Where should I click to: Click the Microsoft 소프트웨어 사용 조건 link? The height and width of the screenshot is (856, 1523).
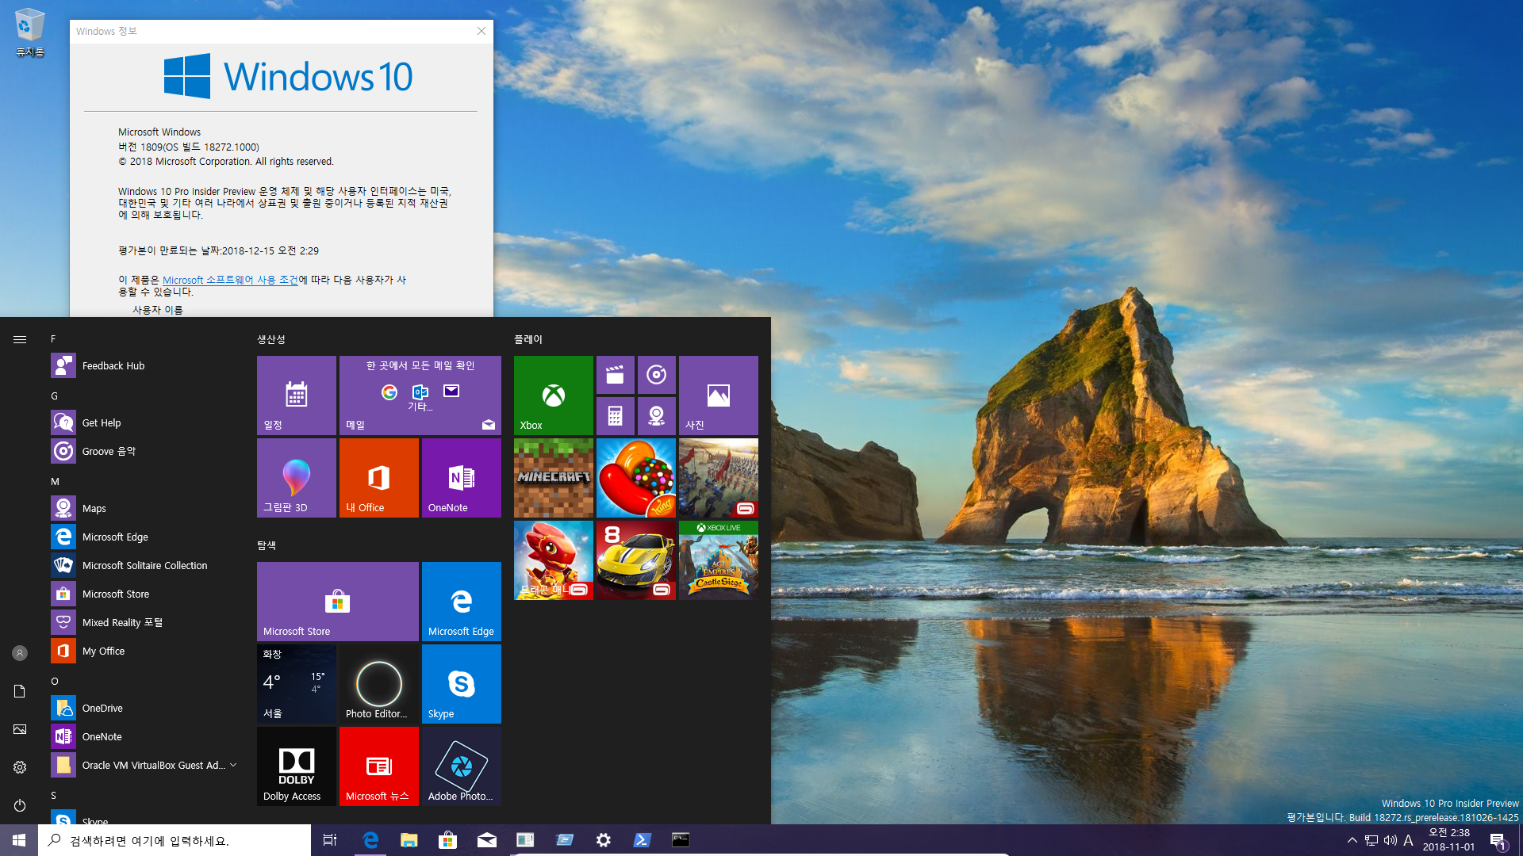pyautogui.click(x=230, y=280)
